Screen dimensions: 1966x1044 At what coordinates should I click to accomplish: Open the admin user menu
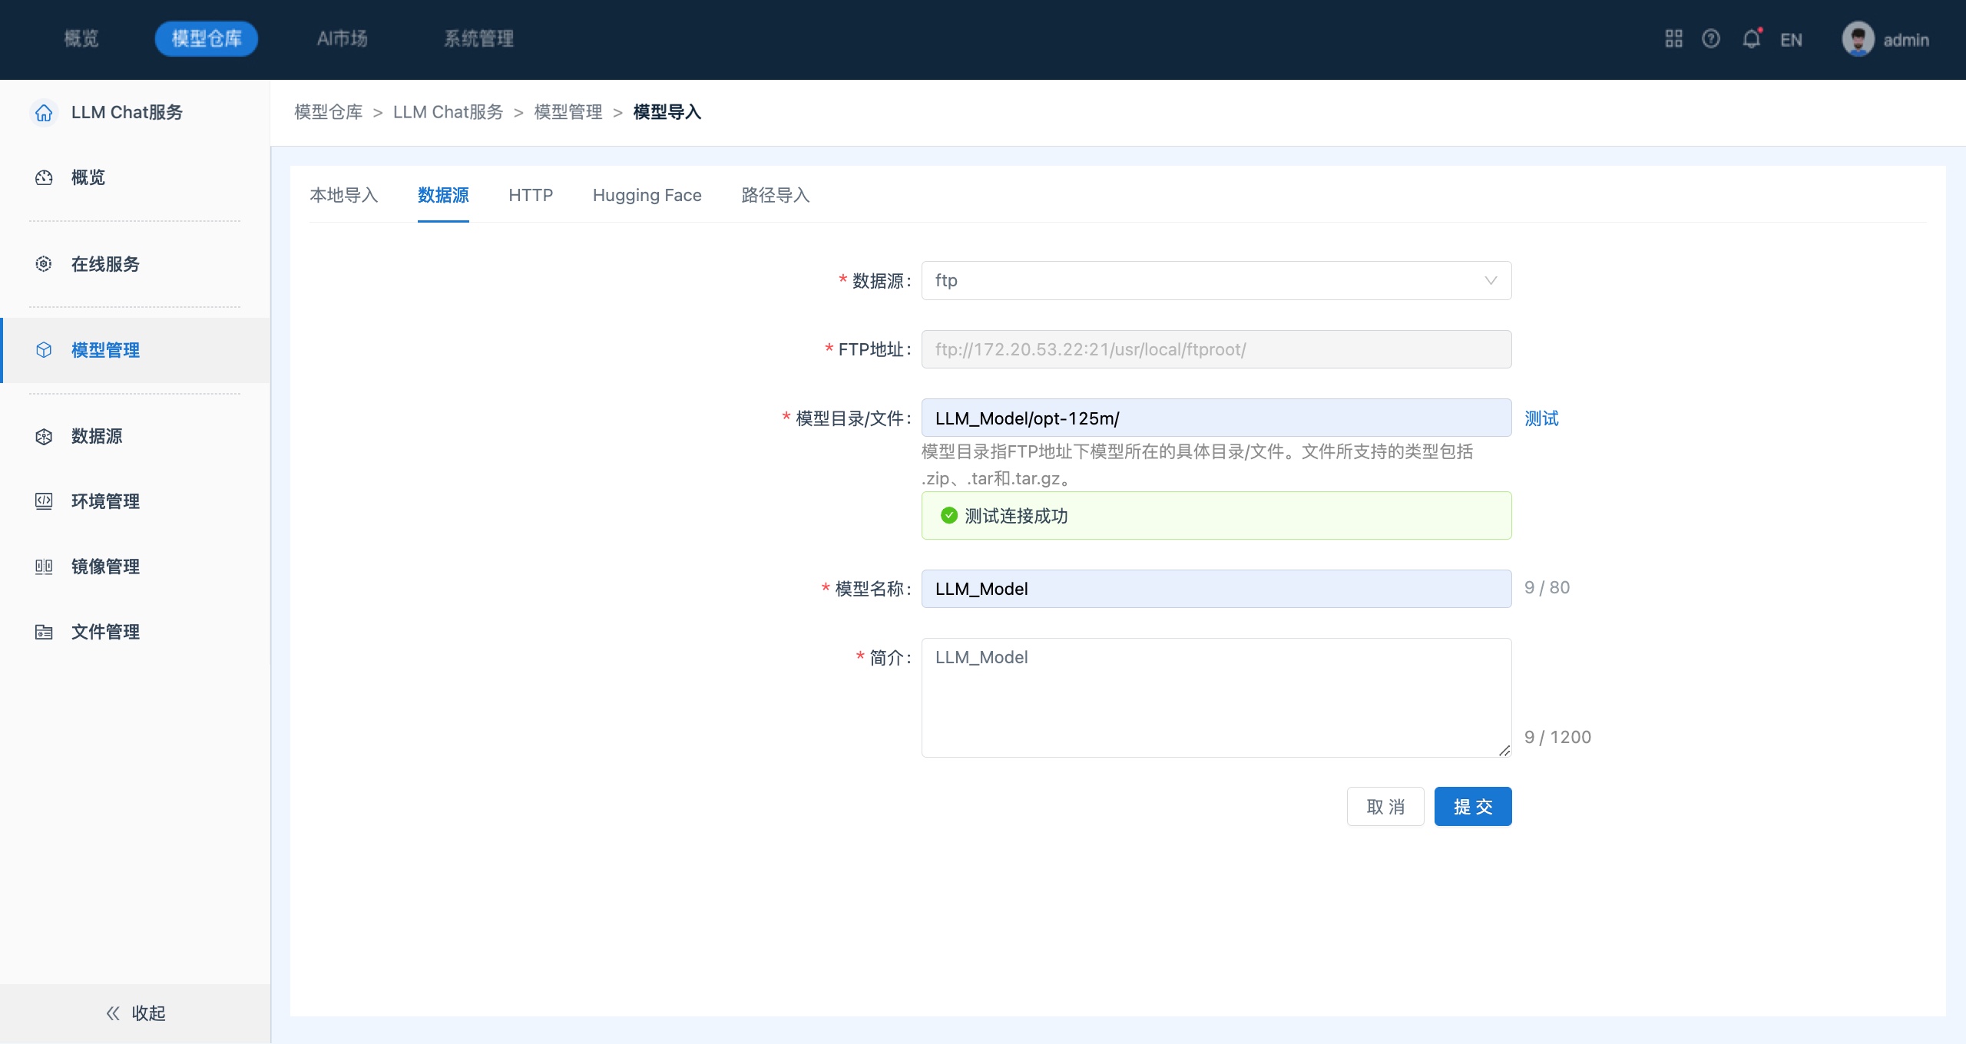(x=1886, y=40)
